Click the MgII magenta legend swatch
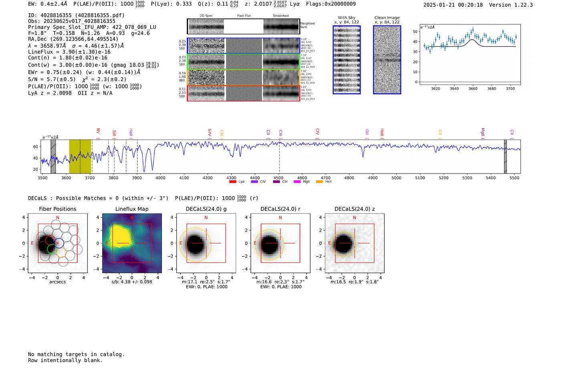 [297, 182]
